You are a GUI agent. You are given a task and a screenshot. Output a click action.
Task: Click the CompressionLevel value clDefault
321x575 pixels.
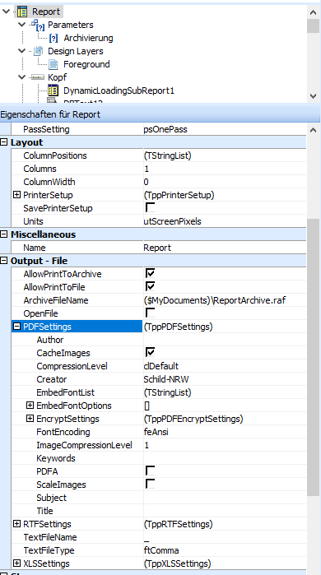pyautogui.click(x=161, y=366)
